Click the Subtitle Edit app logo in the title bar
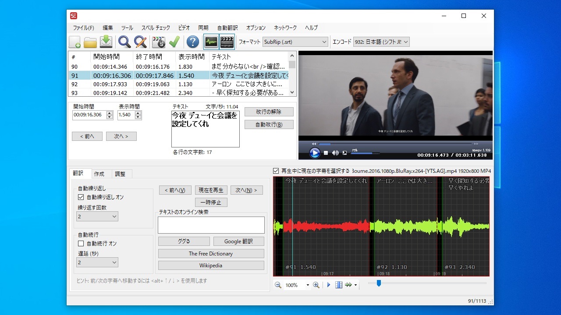Screen dimensions: 561x315 74,16
